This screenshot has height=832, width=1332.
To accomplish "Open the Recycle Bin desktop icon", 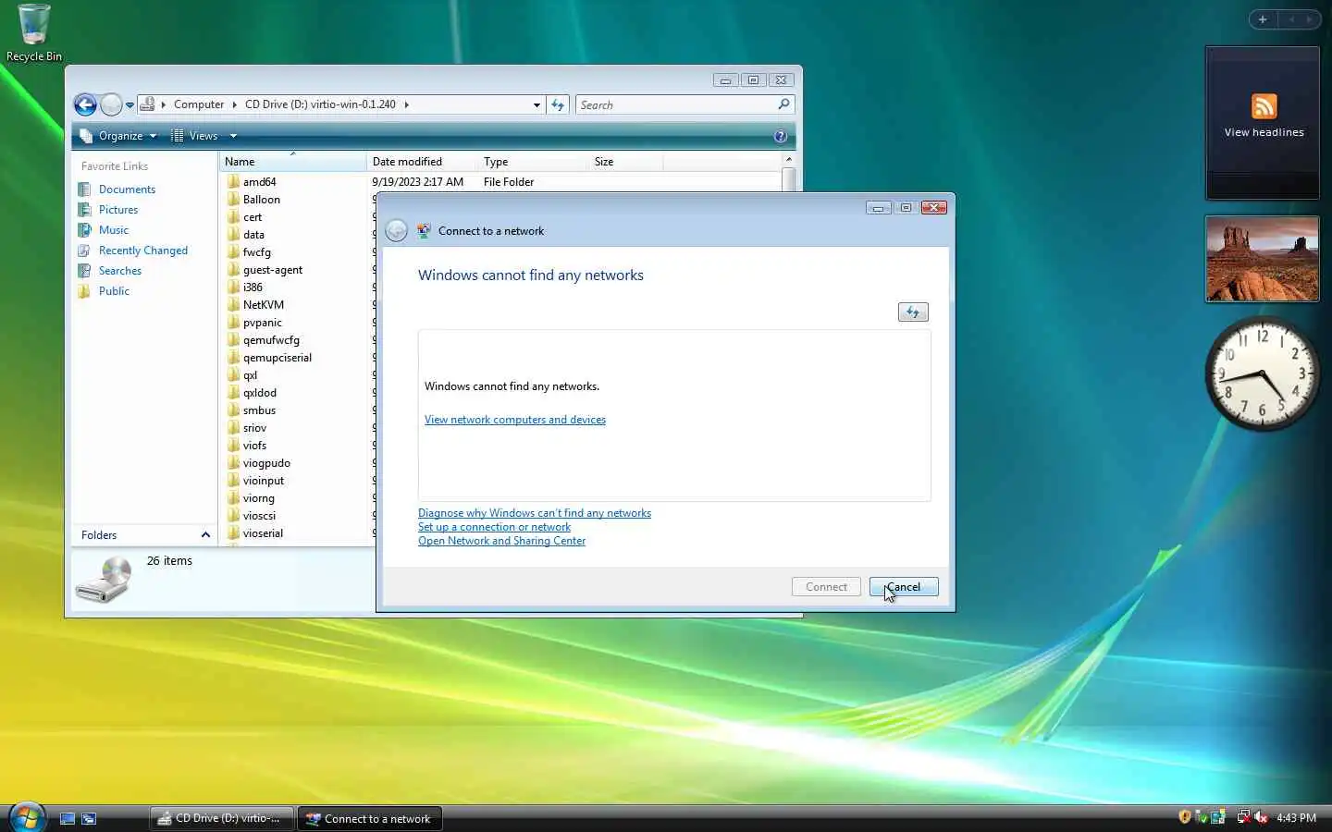I will pos(34,33).
